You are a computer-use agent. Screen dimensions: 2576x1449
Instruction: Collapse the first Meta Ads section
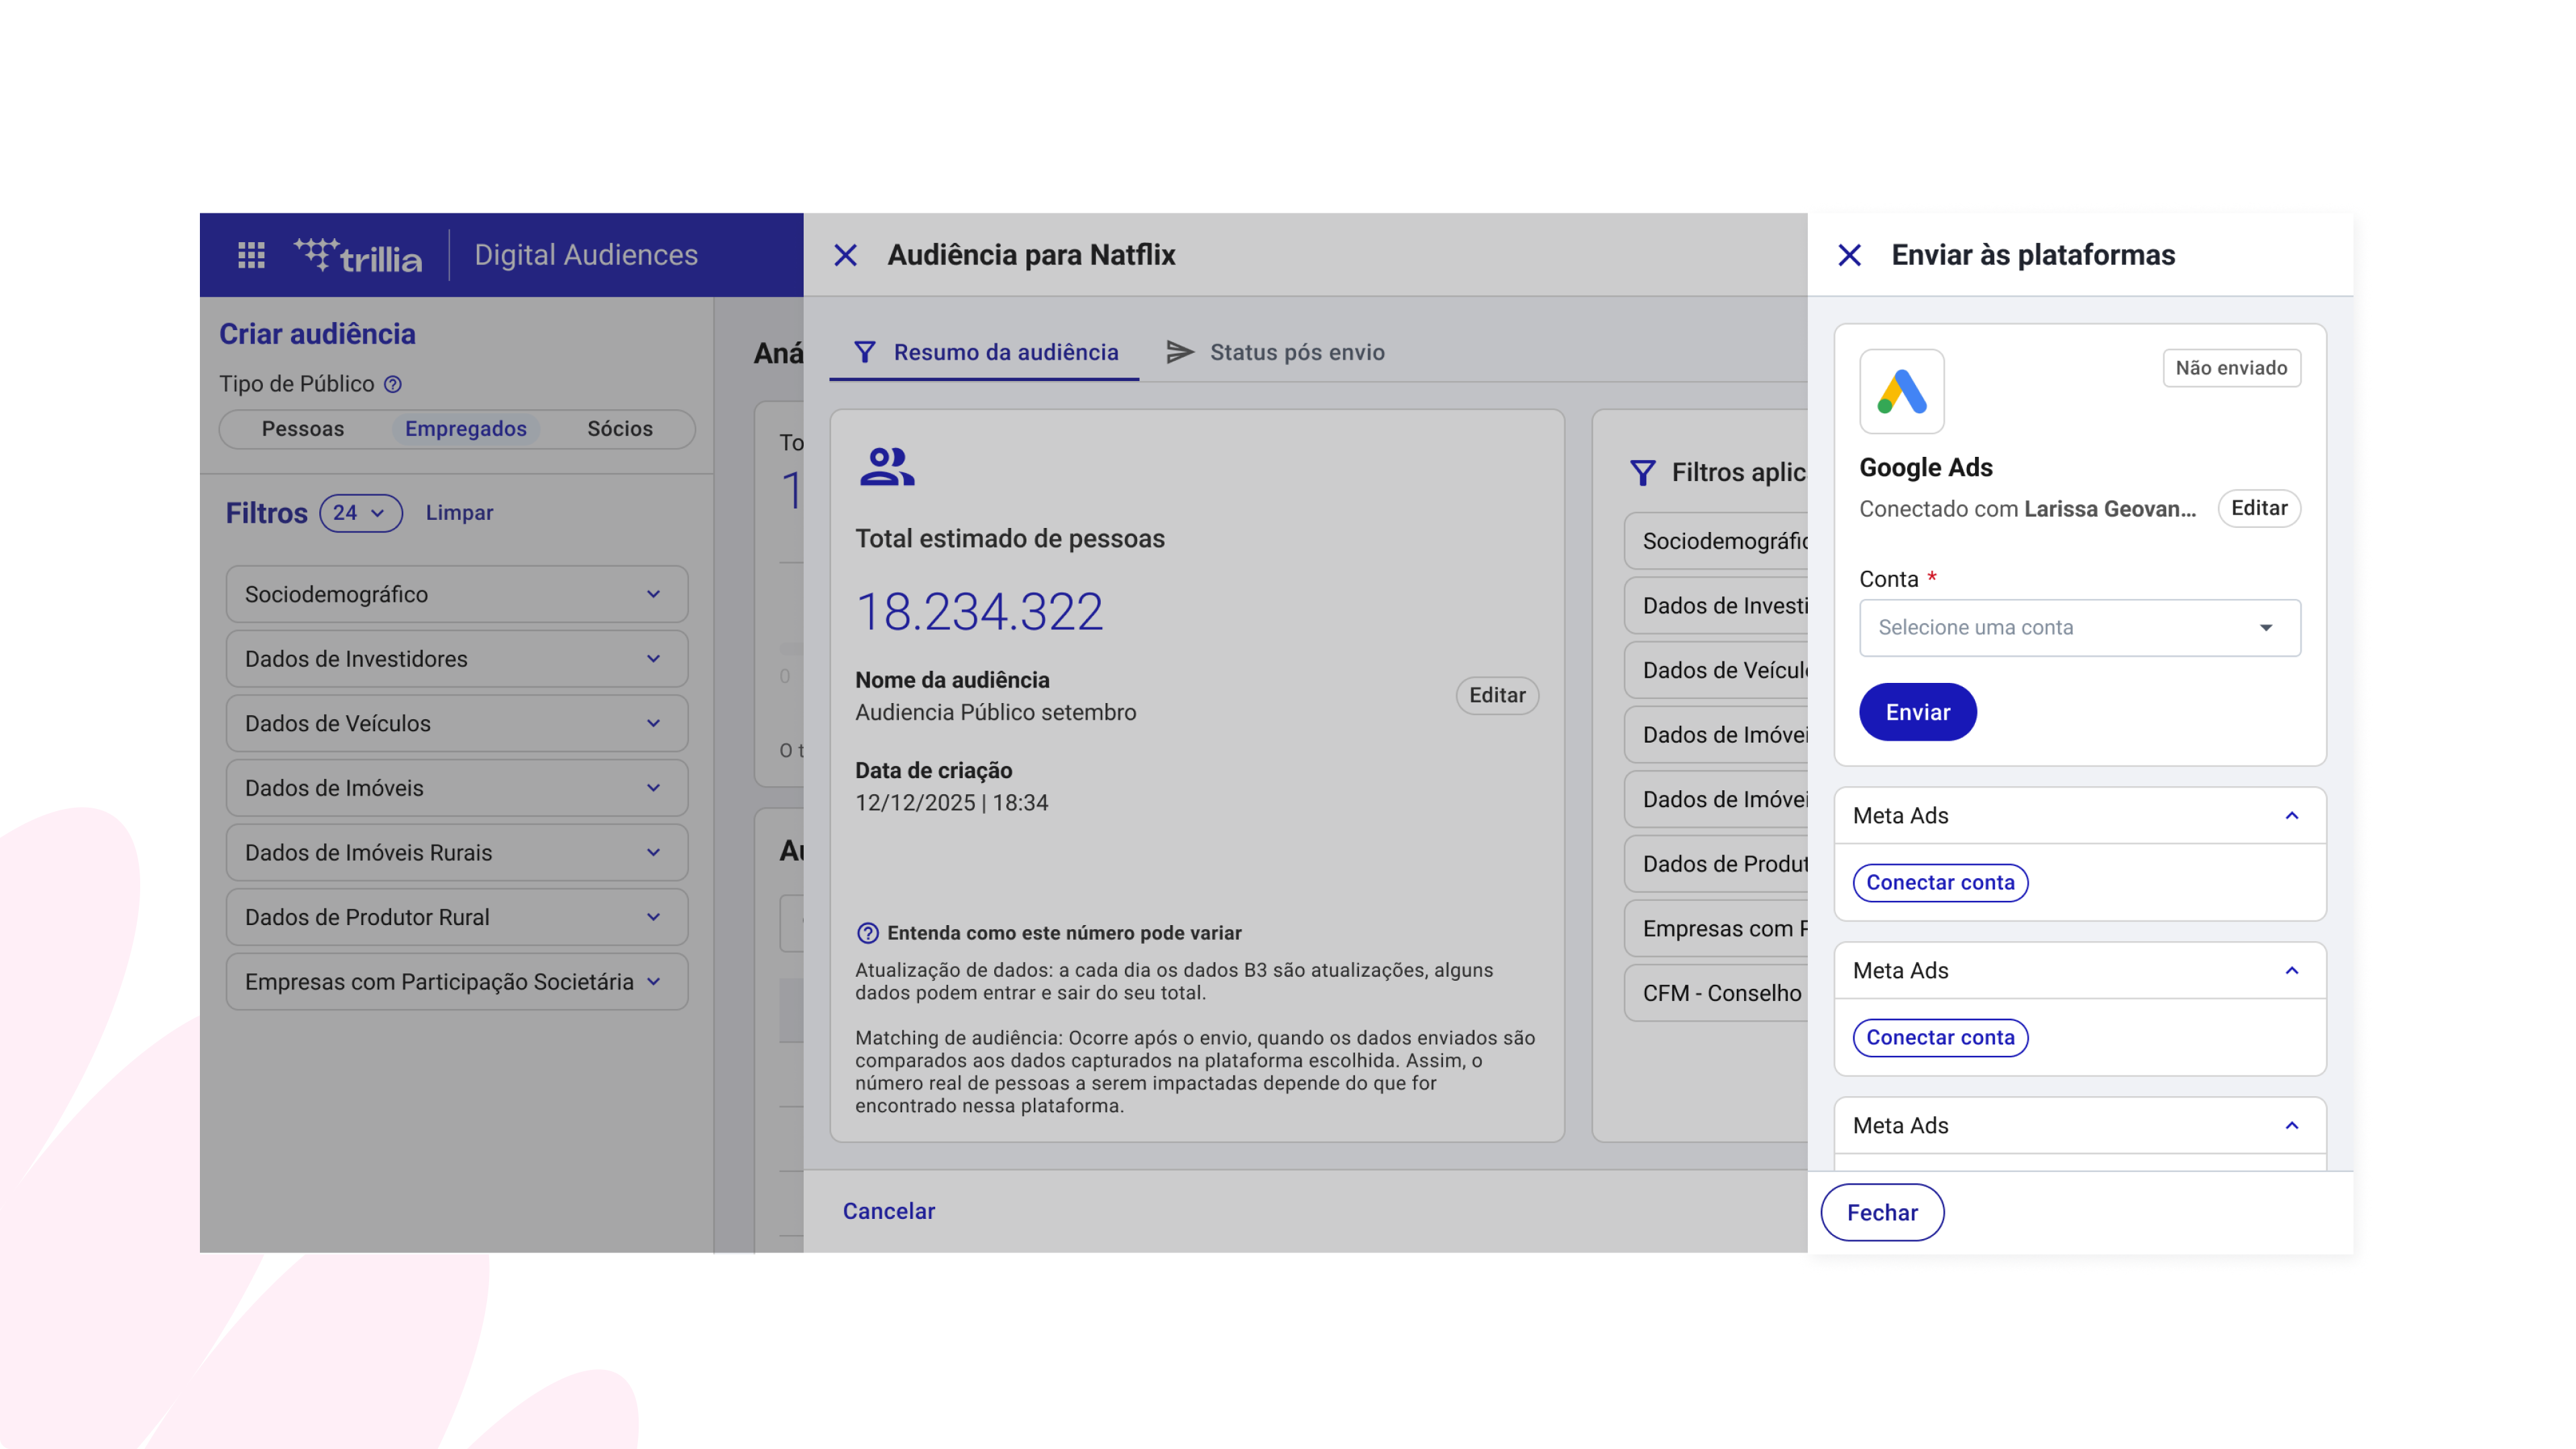tap(2292, 816)
